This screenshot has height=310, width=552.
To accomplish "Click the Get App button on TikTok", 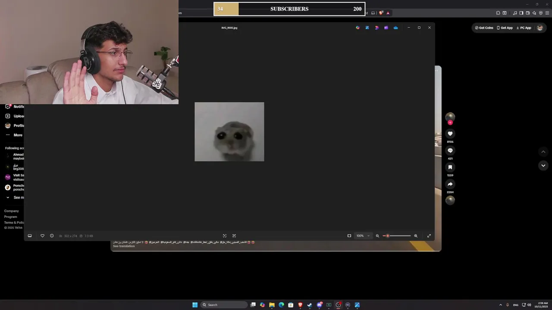I will pos(505,28).
